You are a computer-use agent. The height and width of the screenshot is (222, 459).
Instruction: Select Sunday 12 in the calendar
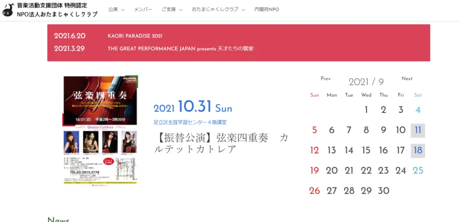click(x=314, y=150)
